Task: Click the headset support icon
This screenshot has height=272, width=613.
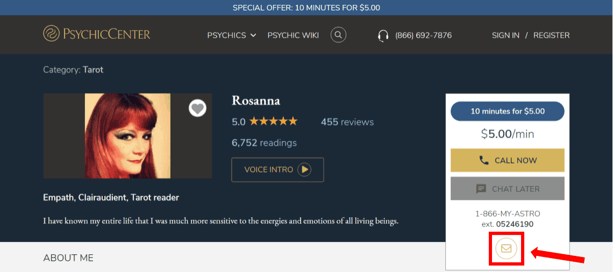Action: 383,35
